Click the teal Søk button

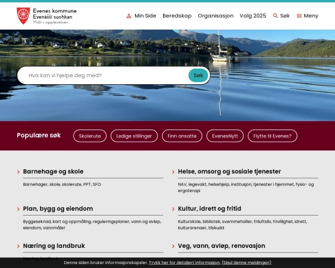pyautogui.click(x=198, y=75)
